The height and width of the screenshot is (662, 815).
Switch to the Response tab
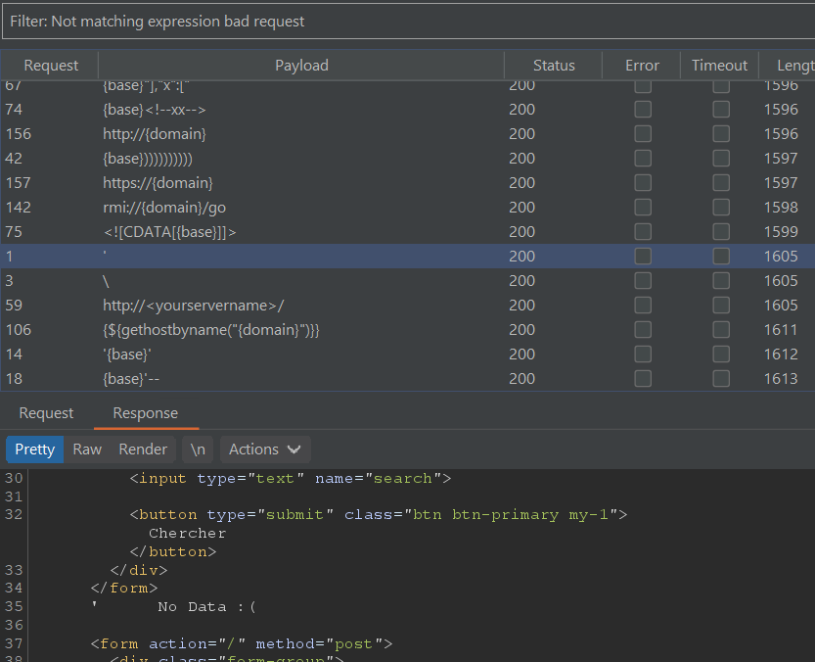point(146,413)
